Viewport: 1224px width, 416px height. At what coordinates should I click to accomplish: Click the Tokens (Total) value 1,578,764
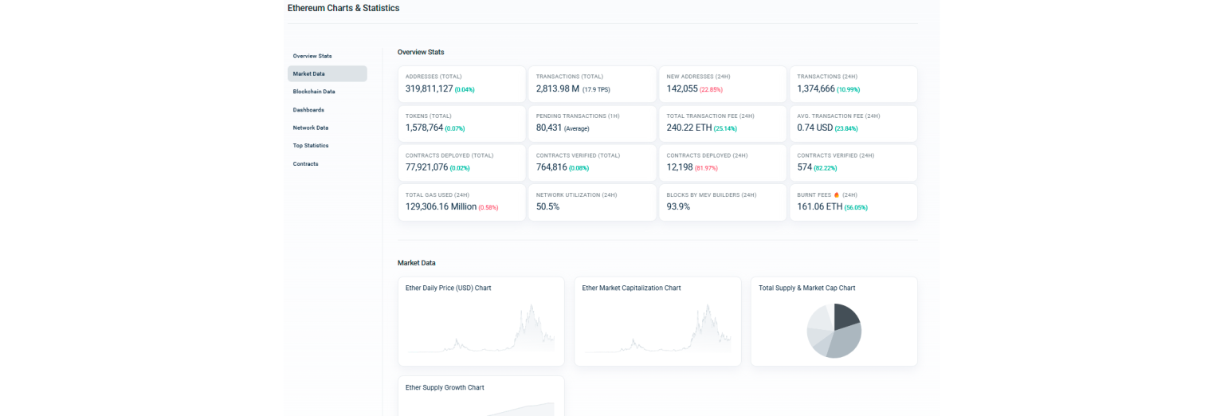point(425,128)
